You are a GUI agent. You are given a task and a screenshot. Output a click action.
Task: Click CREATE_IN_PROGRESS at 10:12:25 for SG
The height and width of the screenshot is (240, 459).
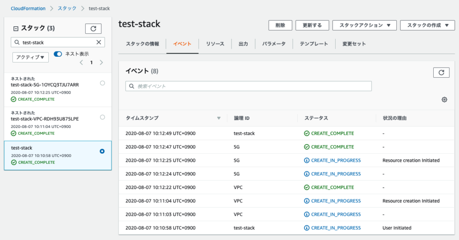point(336,160)
